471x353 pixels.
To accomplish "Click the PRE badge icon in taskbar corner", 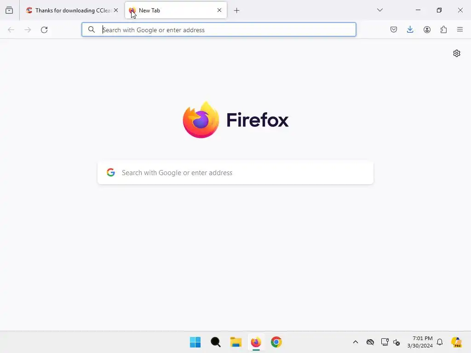I will tap(457, 342).
